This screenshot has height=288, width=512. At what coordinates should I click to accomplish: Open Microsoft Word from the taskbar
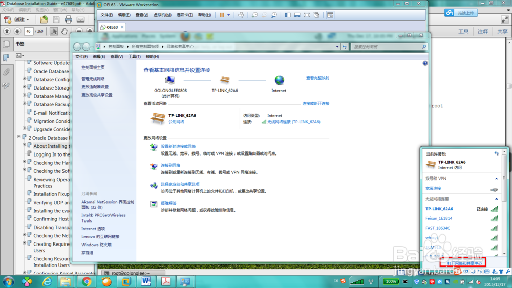tap(146, 281)
